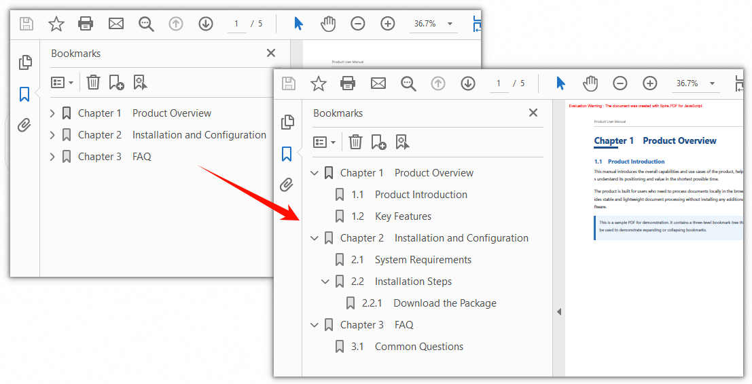Open the bookmark options menu in the front window
752x384 pixels.
pyautogui.click(x=324, y=142)
